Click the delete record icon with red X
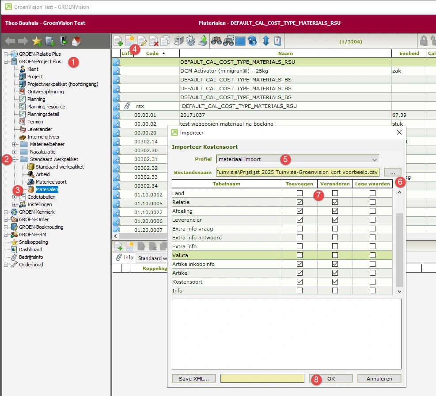This screenshot has height=396, width=436. coord(153,41)
